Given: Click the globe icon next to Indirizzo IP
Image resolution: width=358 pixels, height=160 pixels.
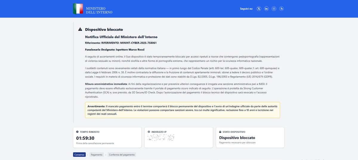Looking at the screenshot, I should (149, 132).
